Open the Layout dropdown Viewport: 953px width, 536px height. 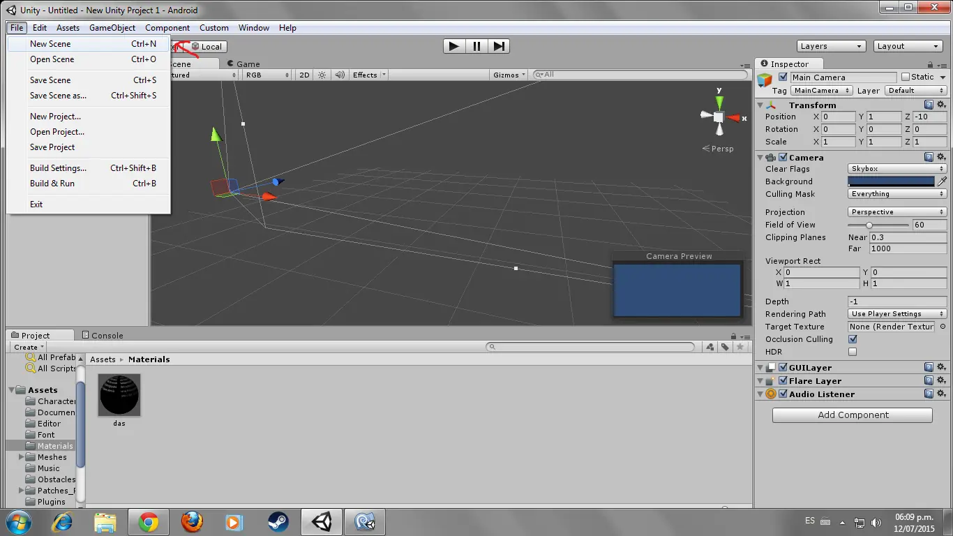point(908,46)
